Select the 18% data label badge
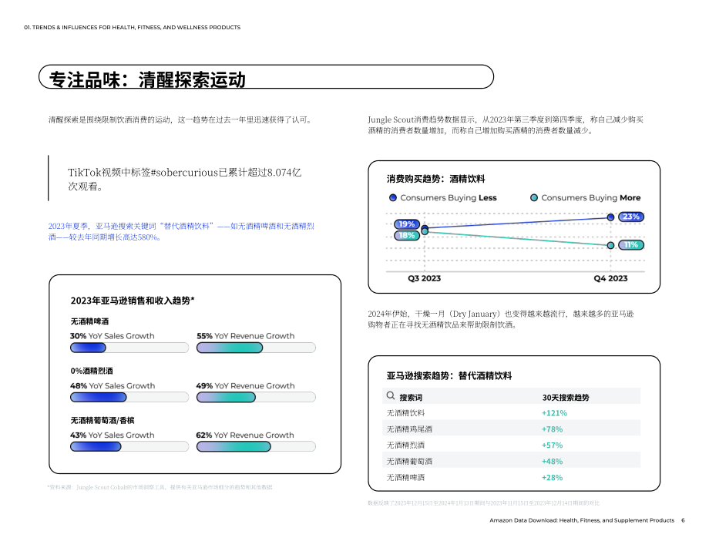 pos(407,235)
